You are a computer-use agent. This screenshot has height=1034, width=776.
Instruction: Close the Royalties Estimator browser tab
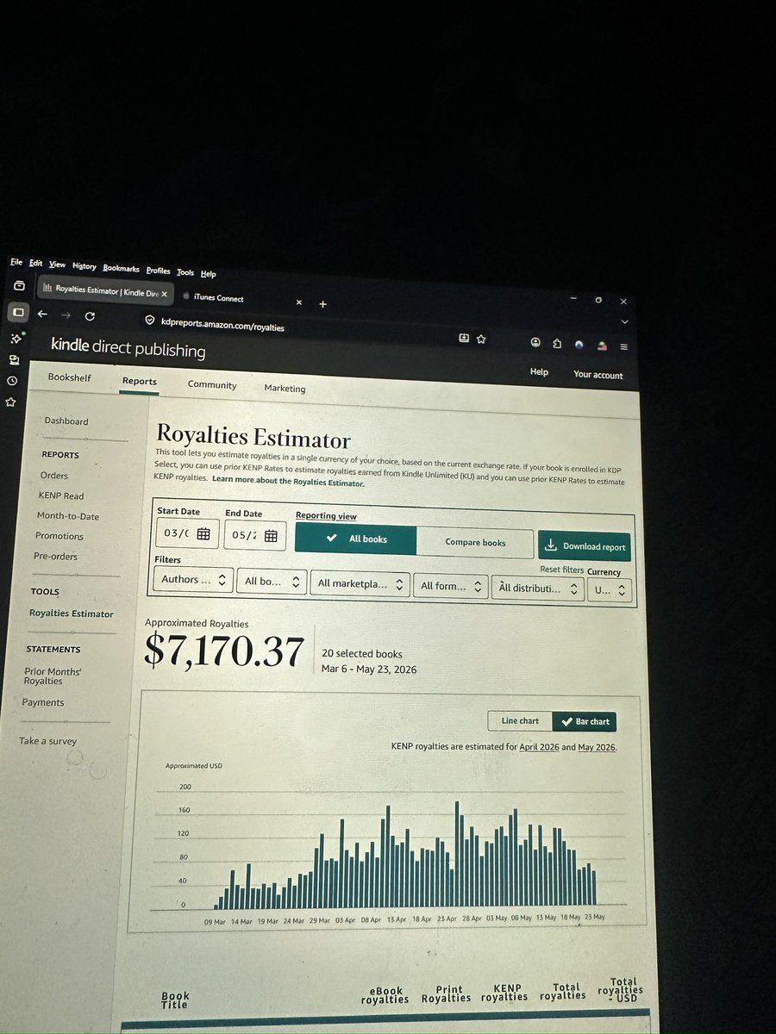(164, 294)
